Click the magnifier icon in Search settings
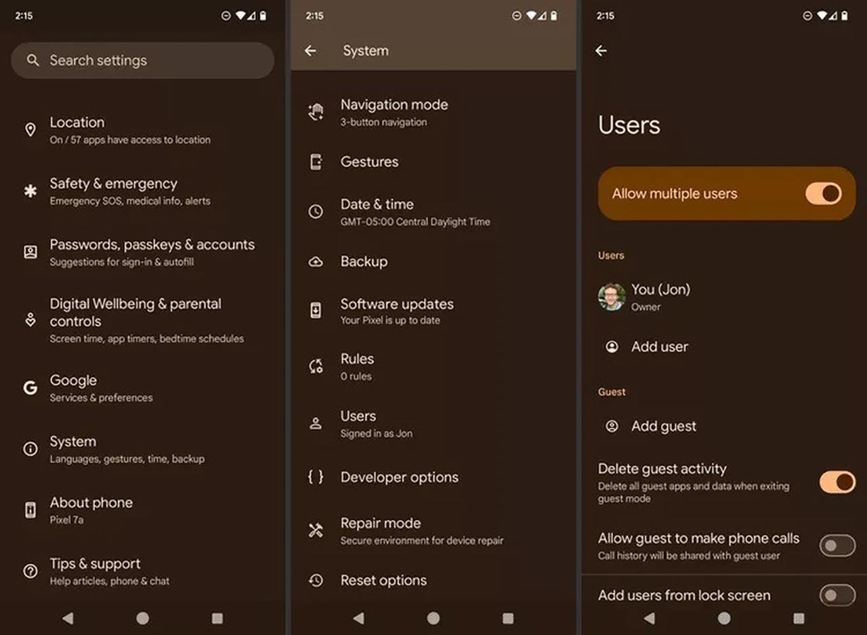This screenshot has width=867, height=635. point(33,60)
